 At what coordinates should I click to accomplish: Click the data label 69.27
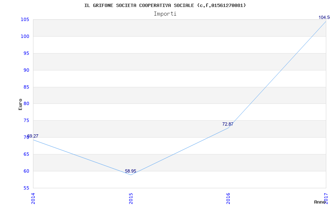click(33, 136)
